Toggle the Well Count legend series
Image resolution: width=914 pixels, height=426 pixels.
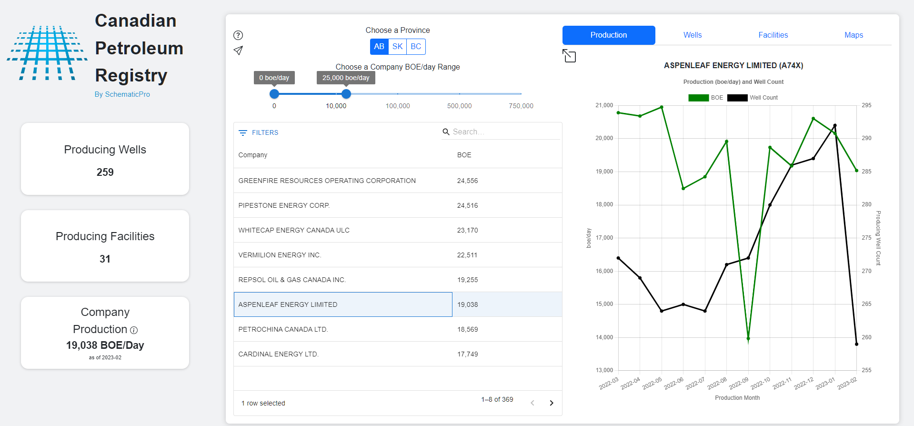(x=753, y=98)
